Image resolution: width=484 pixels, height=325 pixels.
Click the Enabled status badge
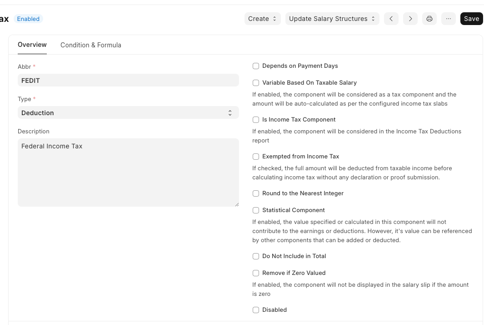tap(28, 19)
